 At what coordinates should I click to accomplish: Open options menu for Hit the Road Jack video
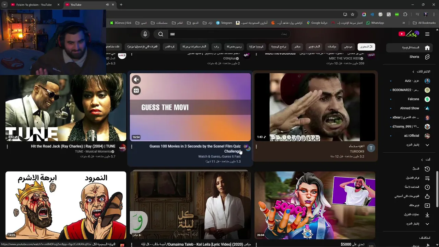[7, 146]
